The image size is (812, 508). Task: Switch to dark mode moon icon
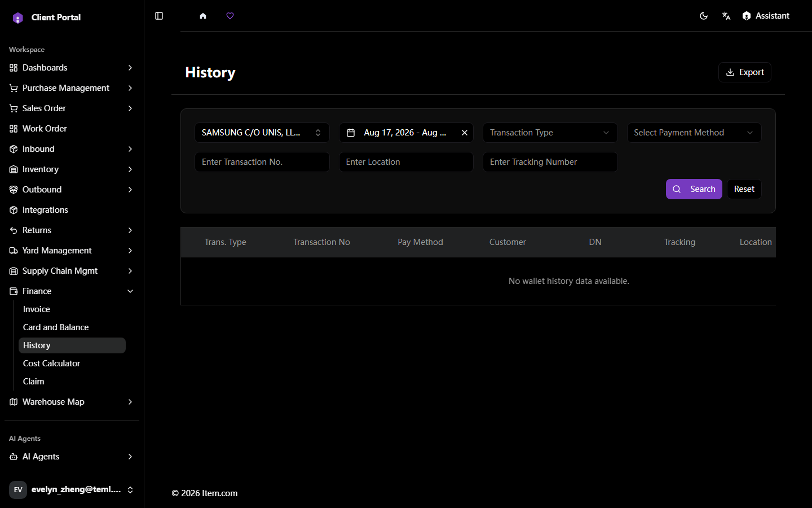click(x=704, y=16)
